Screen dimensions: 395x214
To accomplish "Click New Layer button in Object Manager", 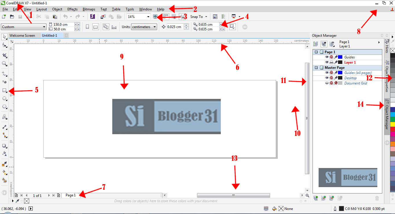I will pyautogui.click(x=316, y=198).
